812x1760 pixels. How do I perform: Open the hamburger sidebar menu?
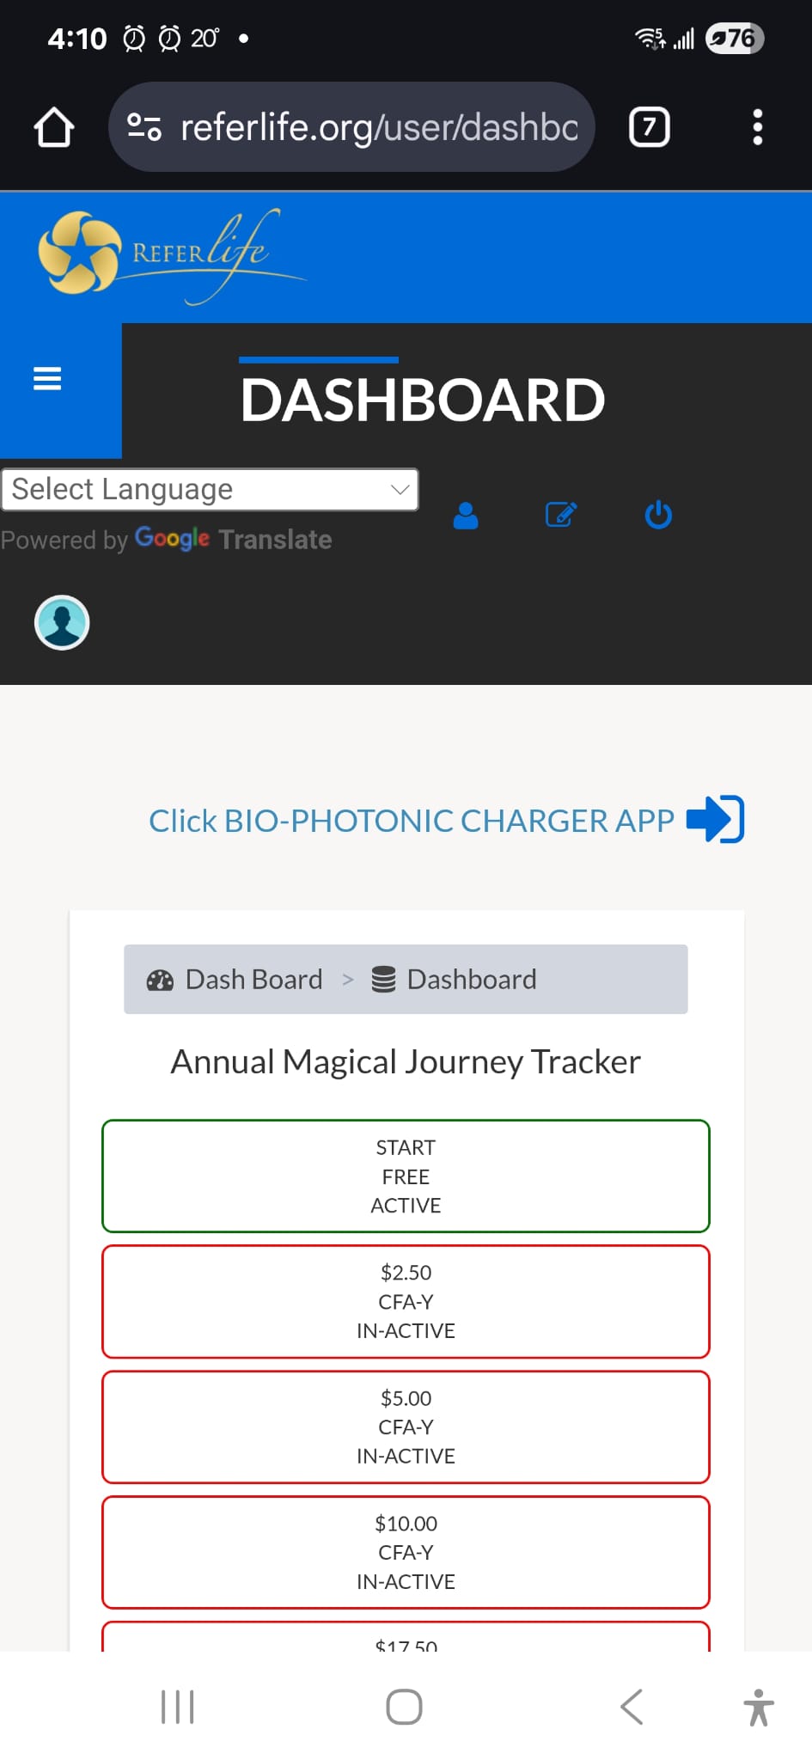[47, 379]
